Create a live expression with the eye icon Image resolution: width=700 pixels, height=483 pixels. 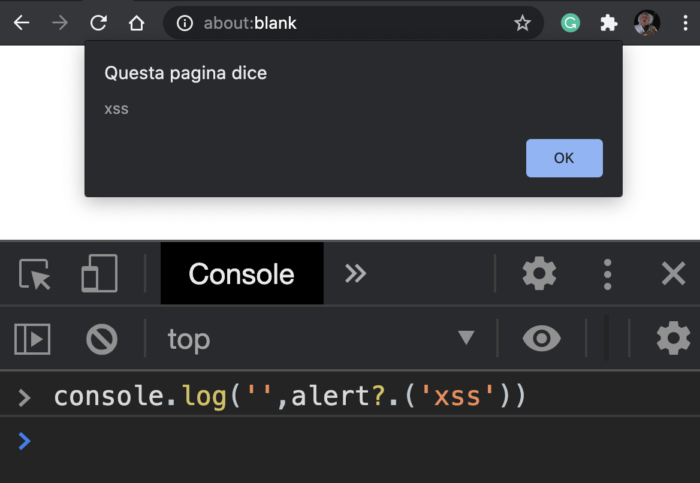541,339
